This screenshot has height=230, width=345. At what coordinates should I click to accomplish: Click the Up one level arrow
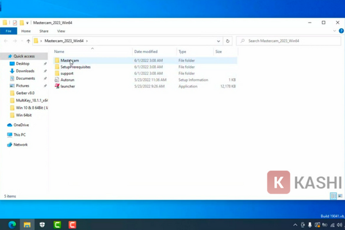28,41
